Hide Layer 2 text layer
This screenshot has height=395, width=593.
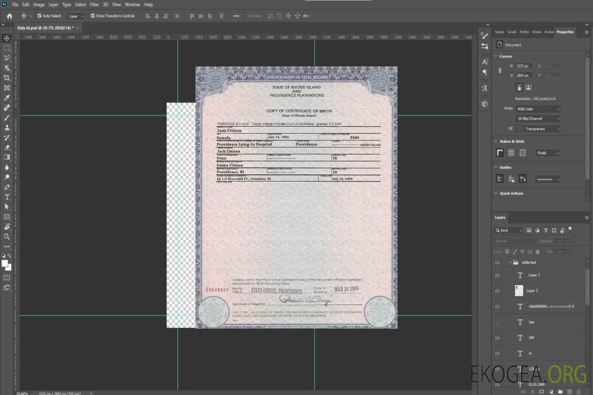tap(497, 275)
